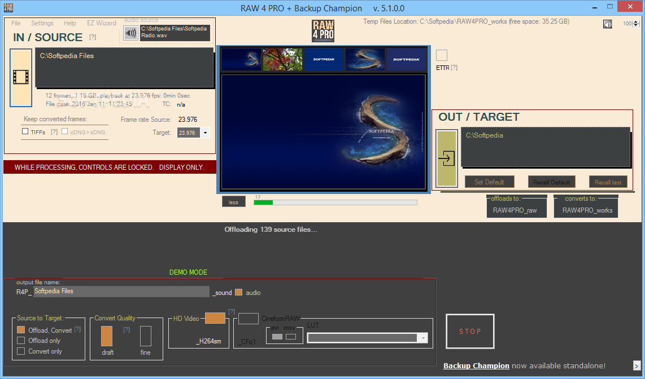Viewport: 645px width, 379px height.
Task: Click the [?] help next to ETTR
Action: coord(454,68)
